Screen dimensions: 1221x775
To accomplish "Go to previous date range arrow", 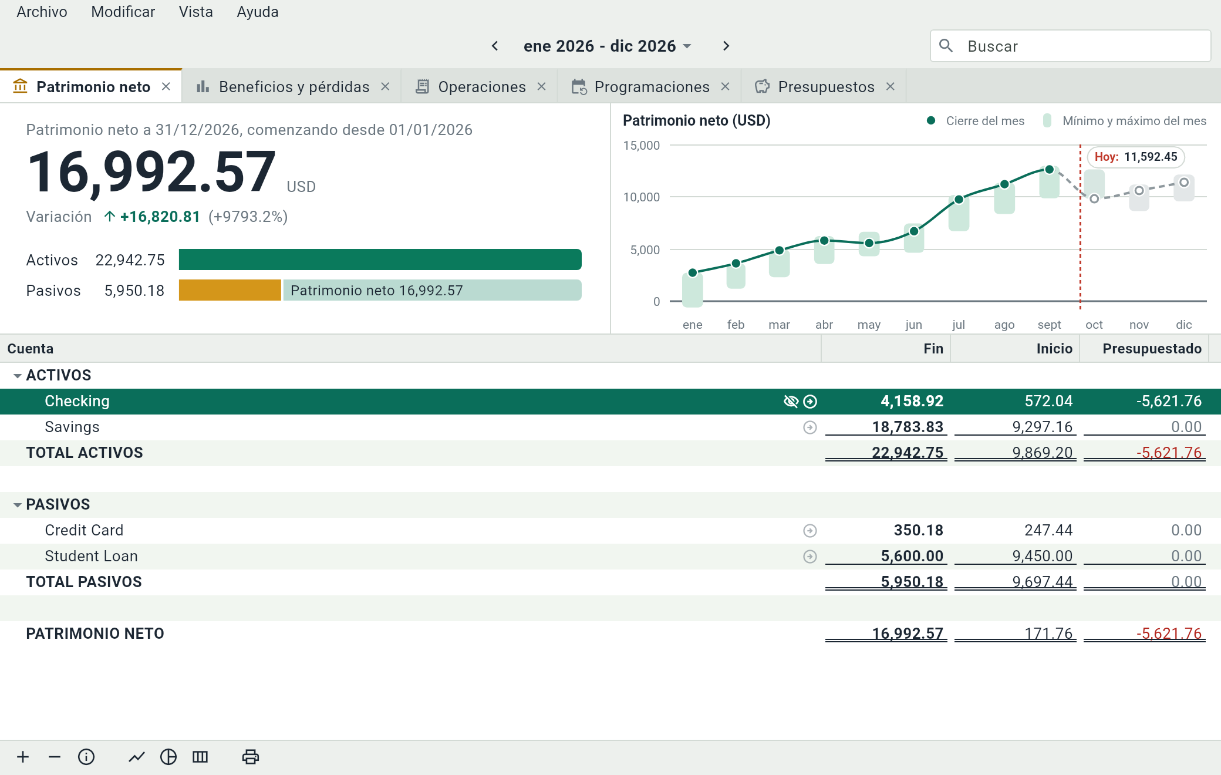I will [495, 46].
